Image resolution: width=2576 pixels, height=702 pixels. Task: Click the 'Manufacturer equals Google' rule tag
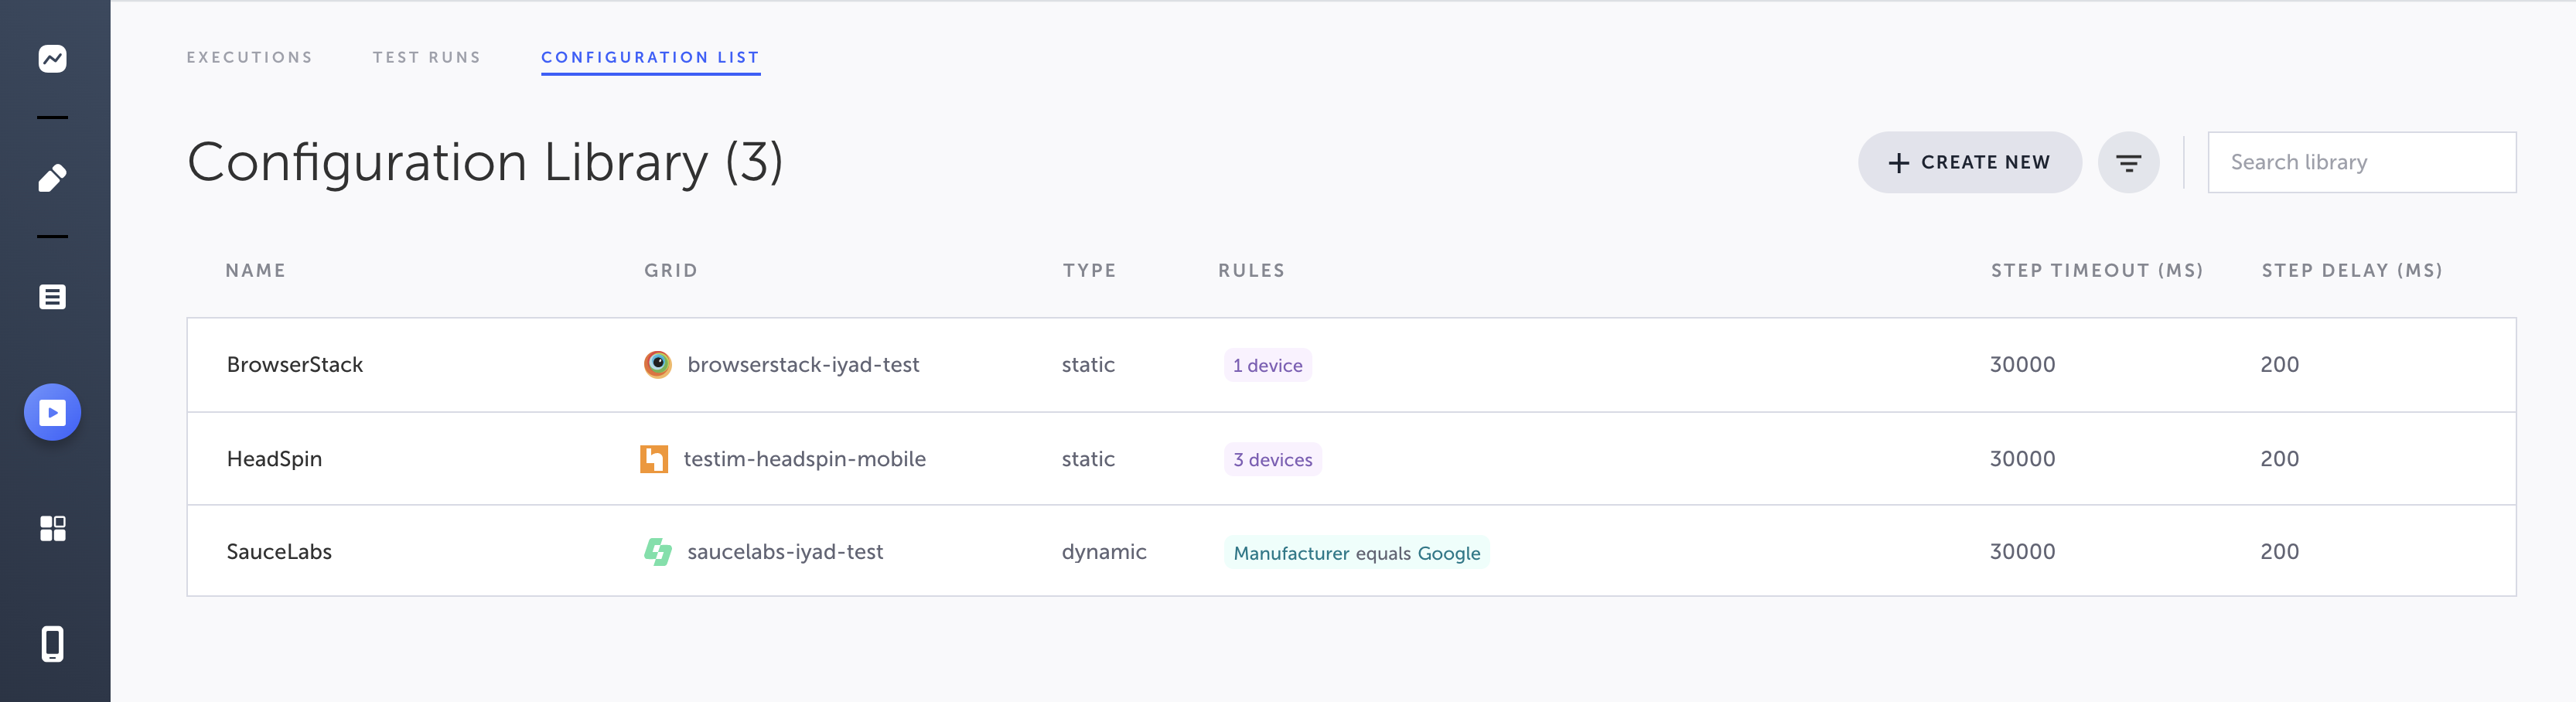pyautogui.click(x=1356, y=553)
